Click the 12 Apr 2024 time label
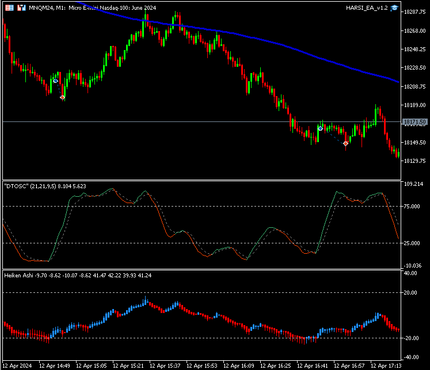 click(17, 366)
